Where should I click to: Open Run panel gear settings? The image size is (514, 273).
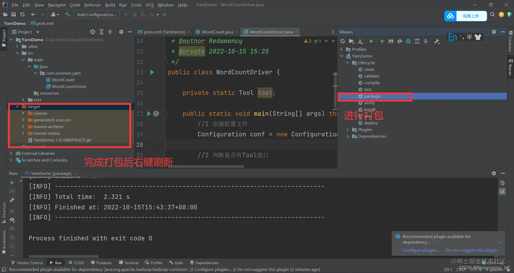click(494, 173)
